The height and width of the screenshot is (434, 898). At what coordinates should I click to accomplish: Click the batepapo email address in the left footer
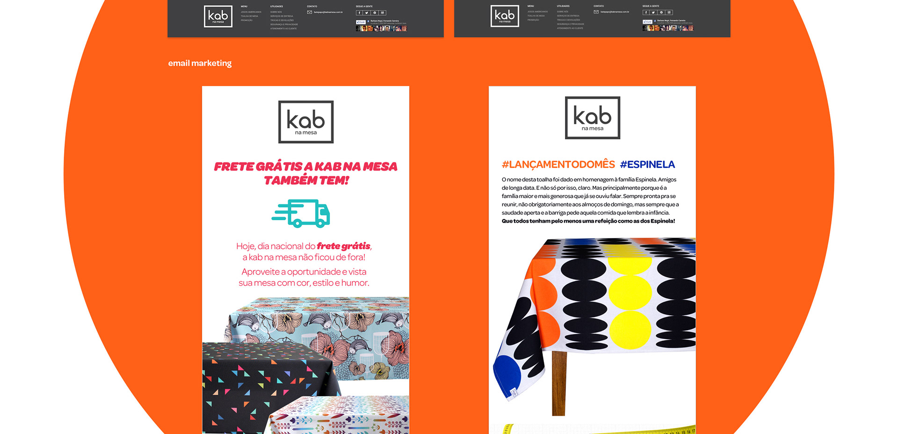coord(328,12)
